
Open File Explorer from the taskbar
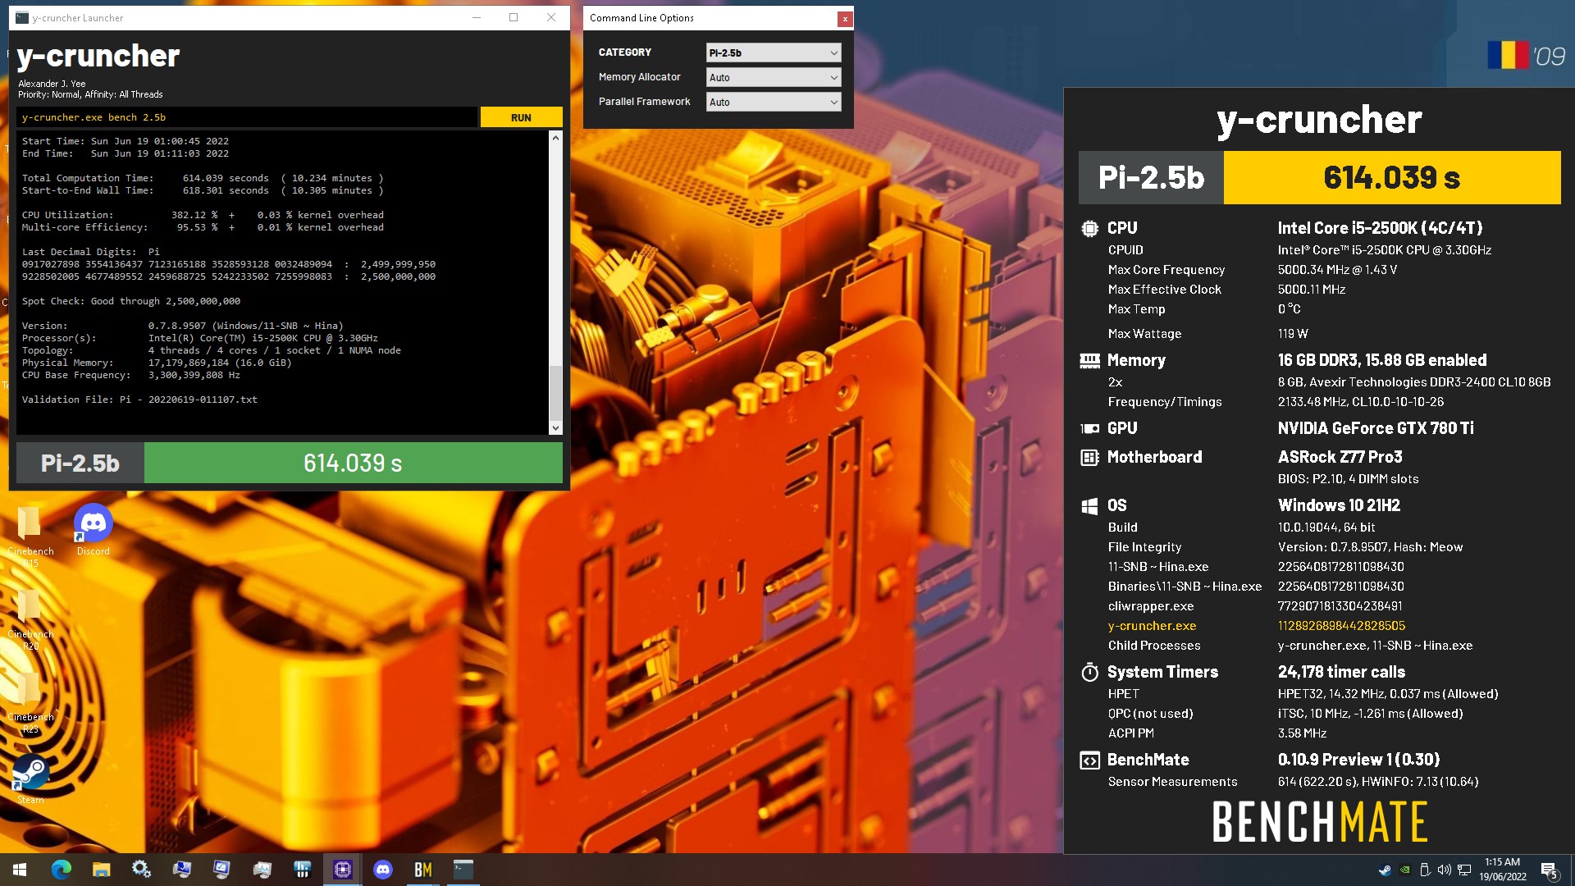coord(101,870)
